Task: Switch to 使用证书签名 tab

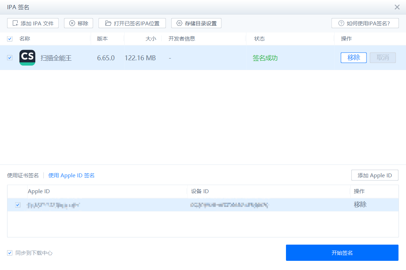Action: coord(23,175)
